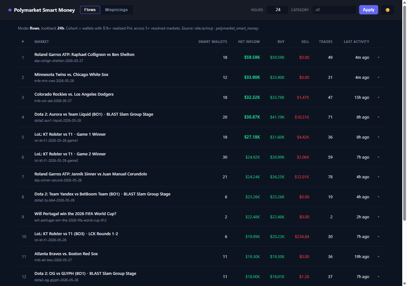Click the $59.59K net inflow value
The height and width of the screenshot is (286, 407).
252,58
